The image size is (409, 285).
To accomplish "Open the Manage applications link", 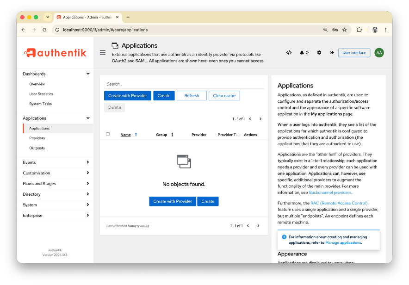I will point(343,243).
